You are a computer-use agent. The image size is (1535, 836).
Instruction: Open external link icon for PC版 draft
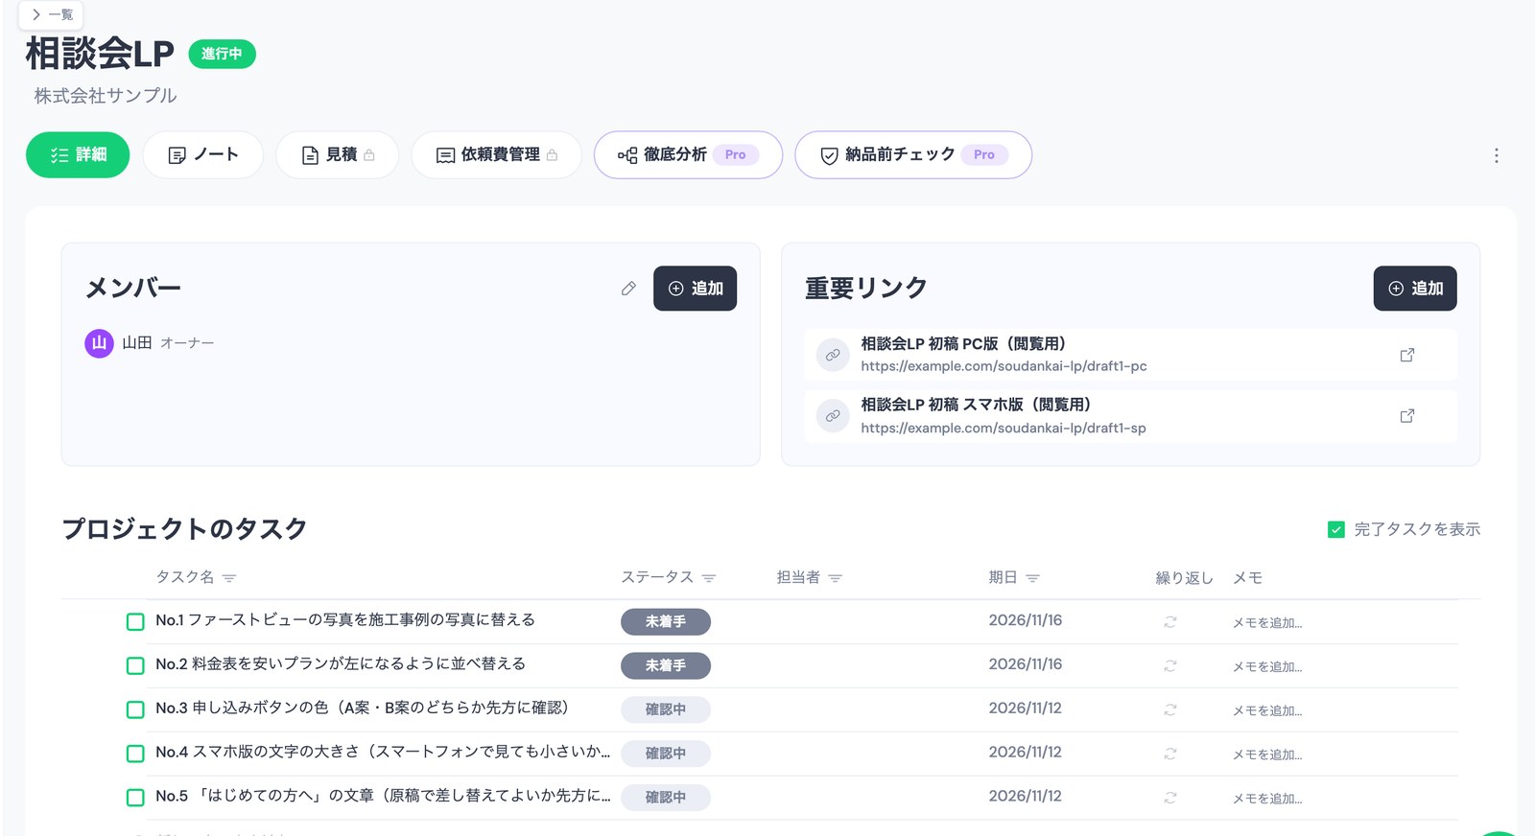coord(1407,355)
